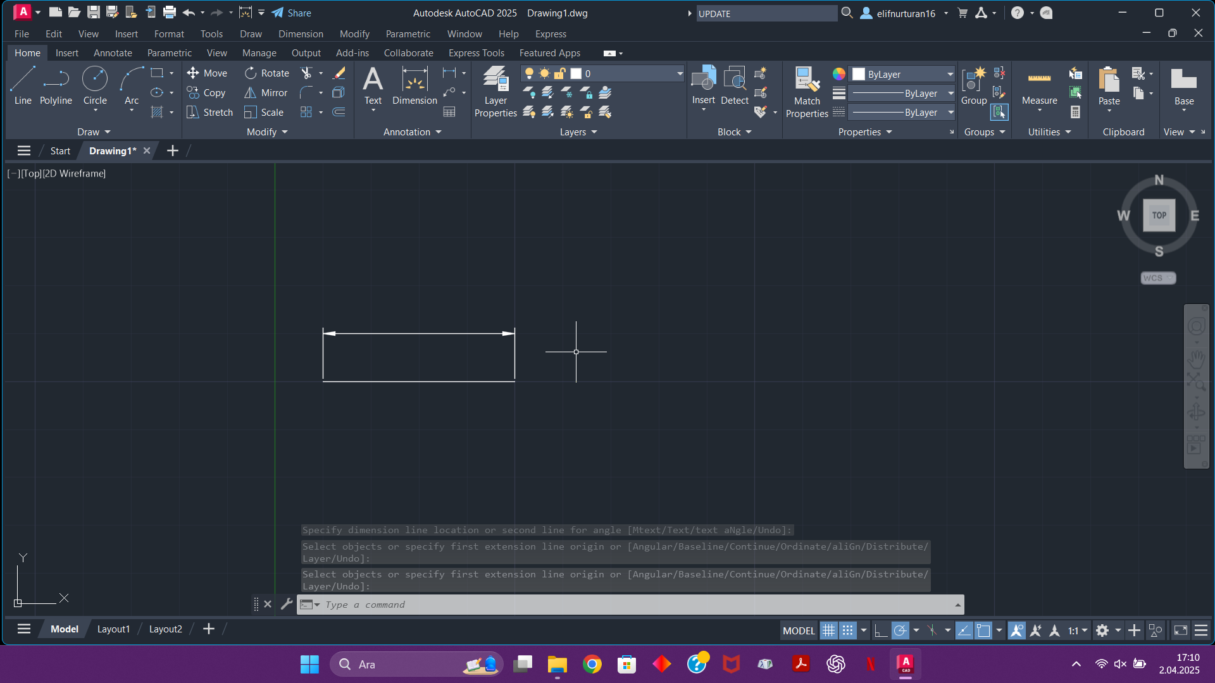1215x683 pixels.
Task: Click the MODEL button in status bar
Action: (x=799, y=631)
